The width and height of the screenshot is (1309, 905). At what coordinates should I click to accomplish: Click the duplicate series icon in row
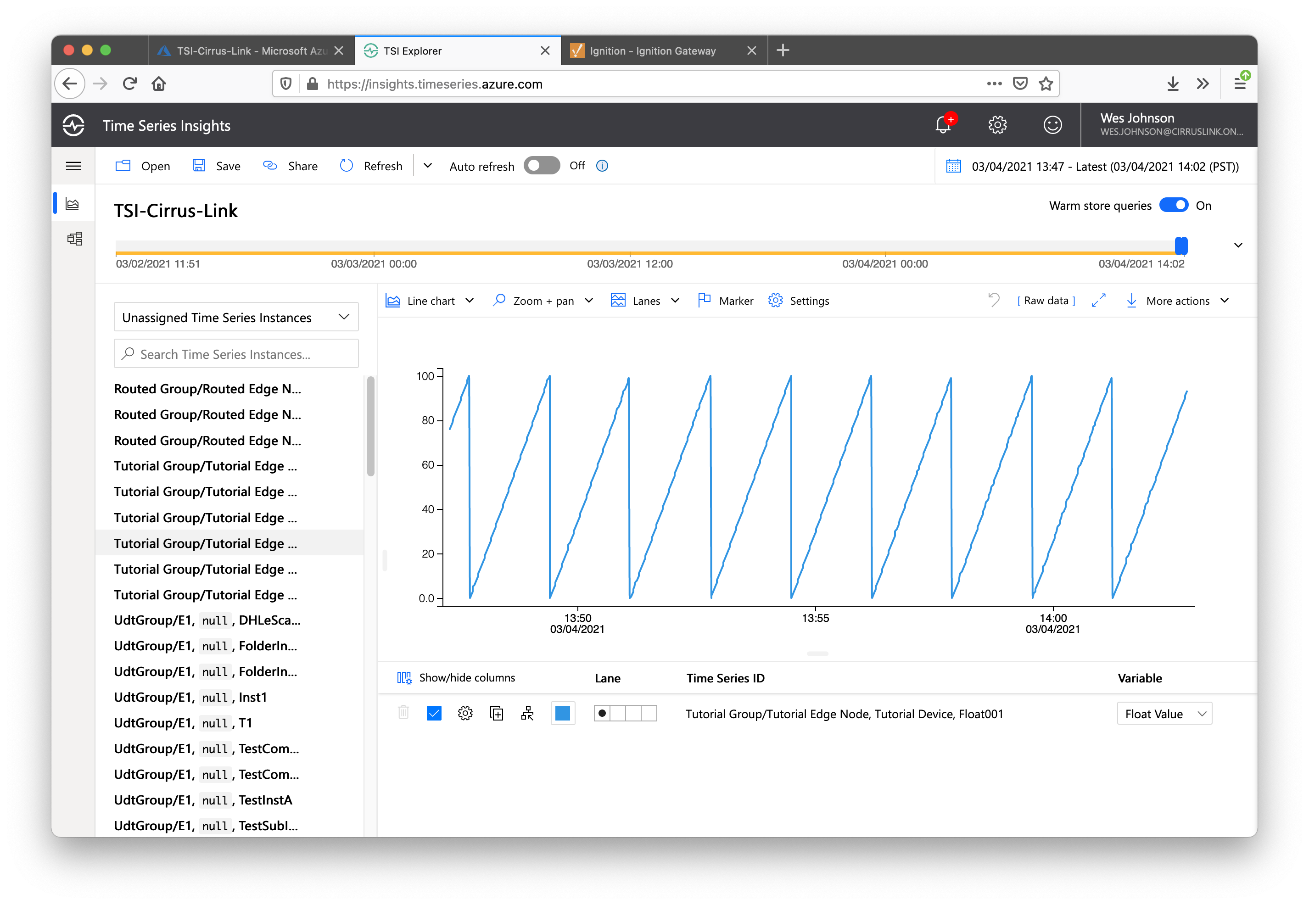tap(496, 713)
